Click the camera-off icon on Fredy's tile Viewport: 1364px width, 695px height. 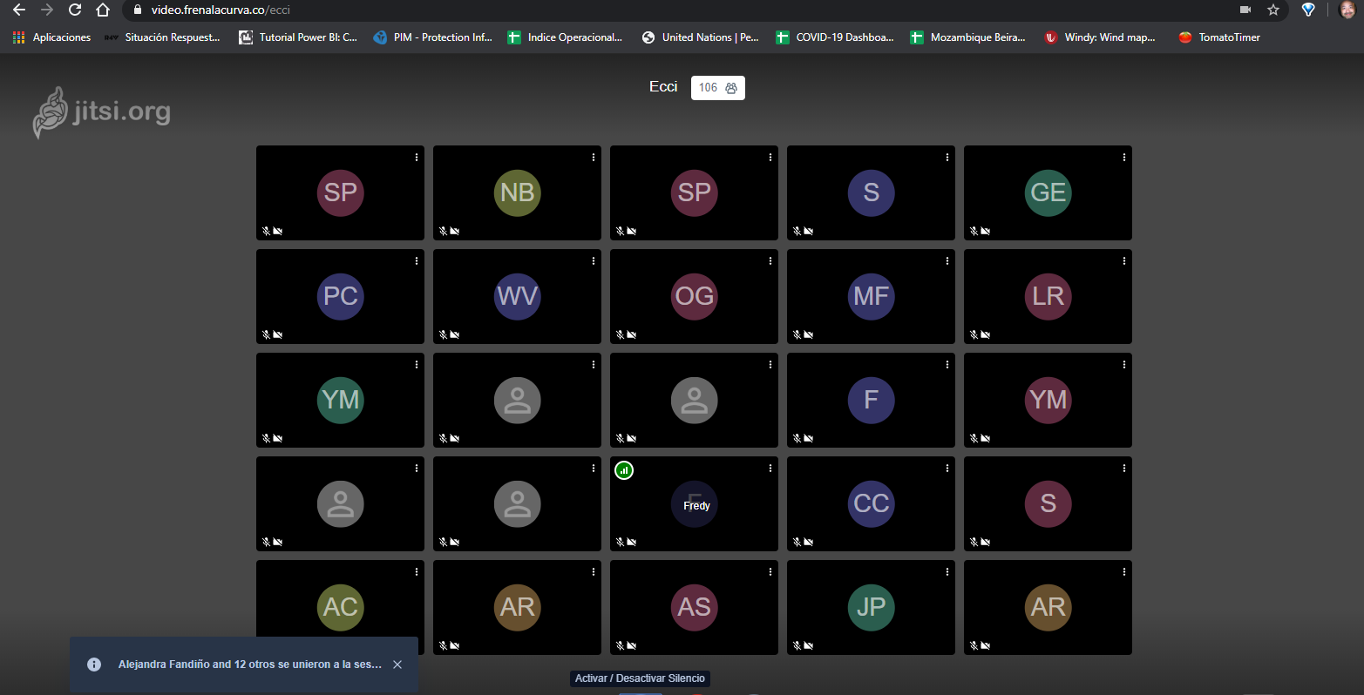click(x=632, y=543)
